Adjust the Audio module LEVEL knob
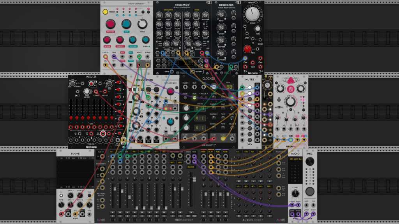This screenshot has width=399, height=224. coord(295,194)
